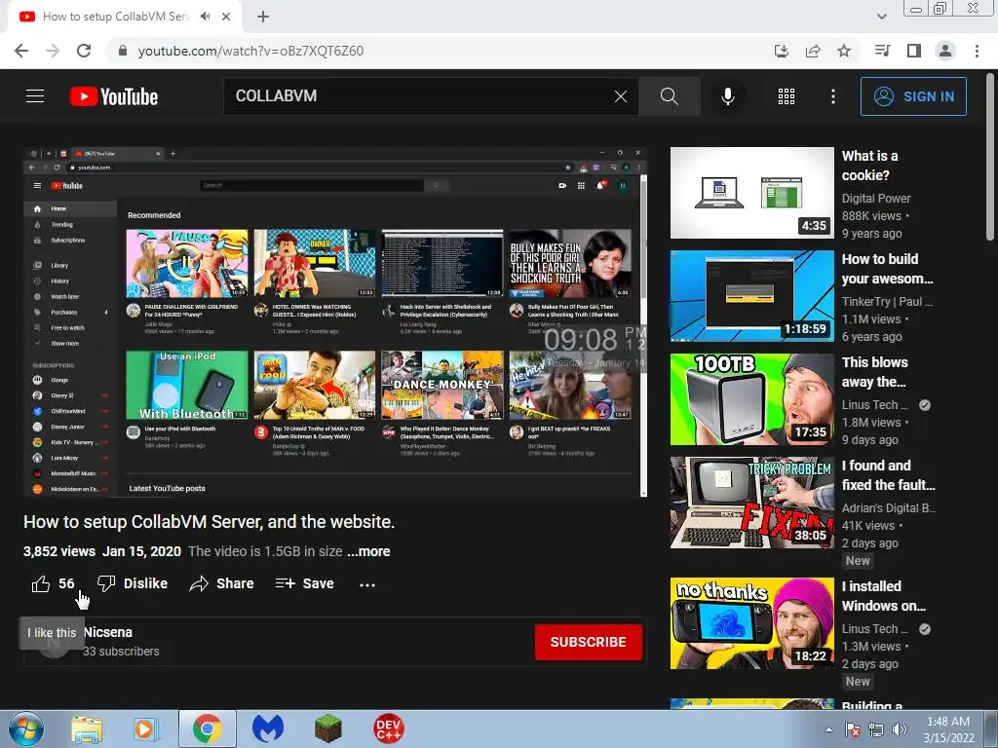Click the video player area

pos(335,321)
